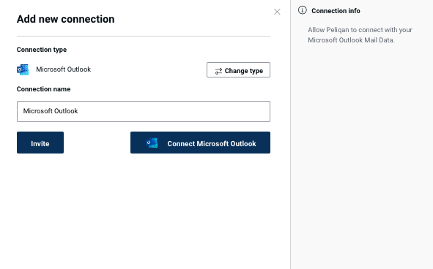Click the Connection type label
This screenshot has height=269, width=433.
42,50
